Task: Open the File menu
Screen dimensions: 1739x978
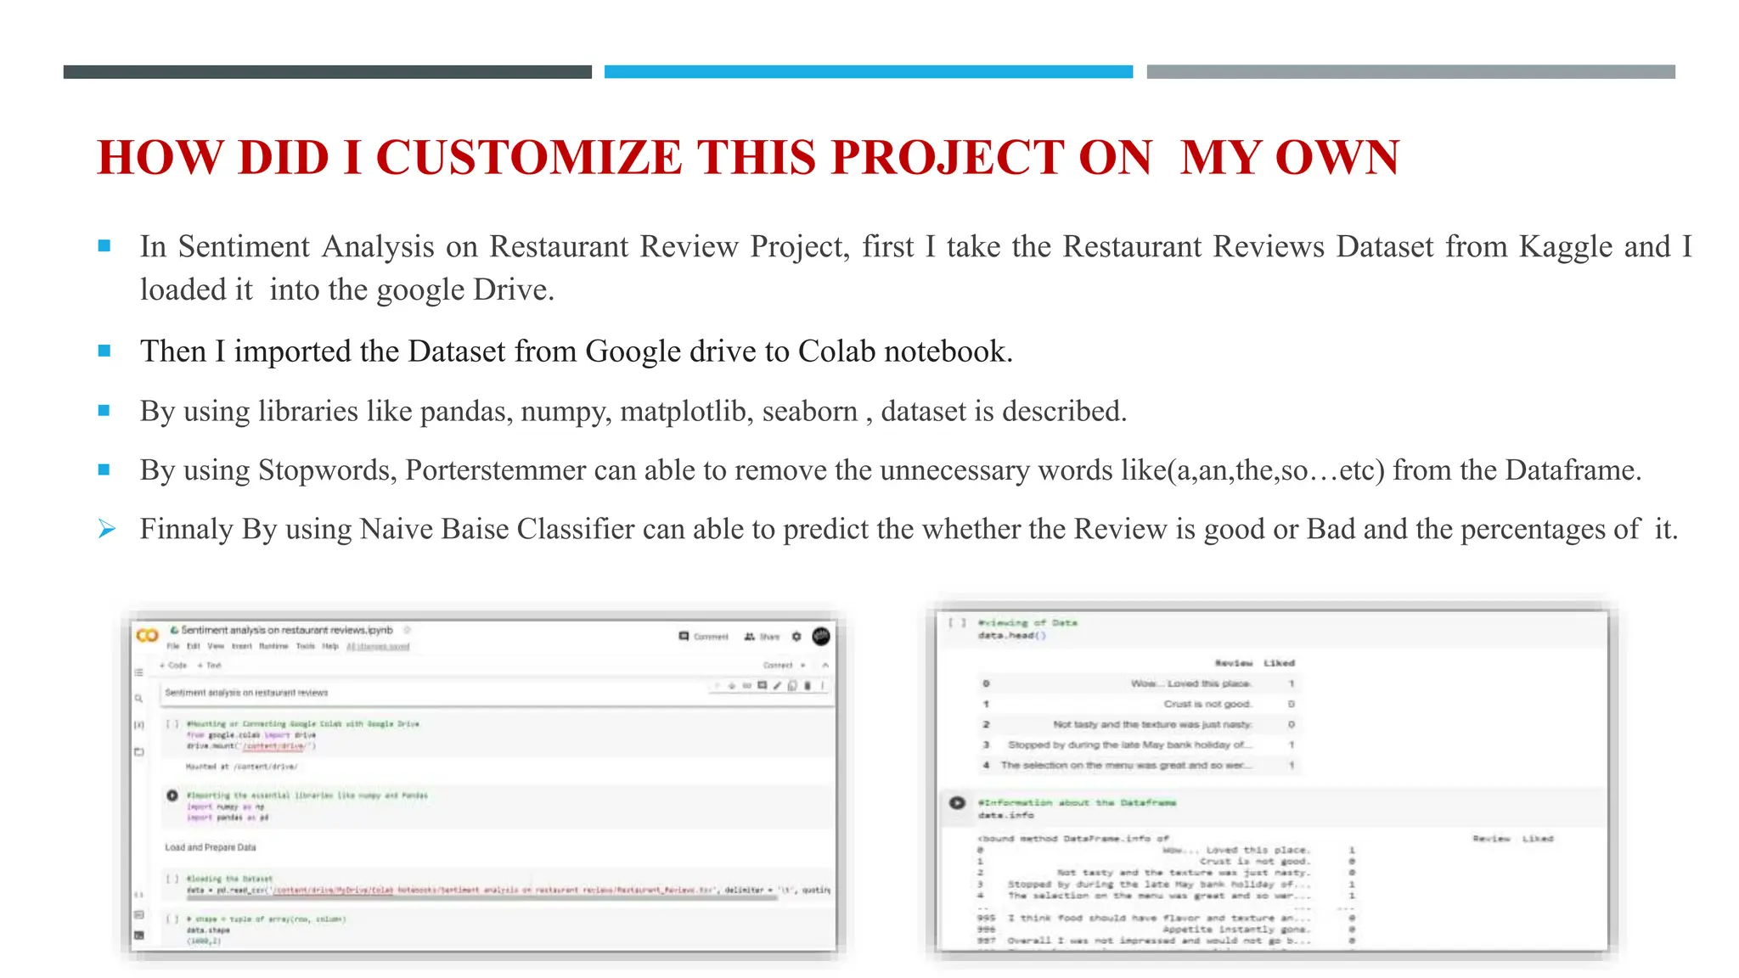Action: pyautogui.click(x=173, y=647)
